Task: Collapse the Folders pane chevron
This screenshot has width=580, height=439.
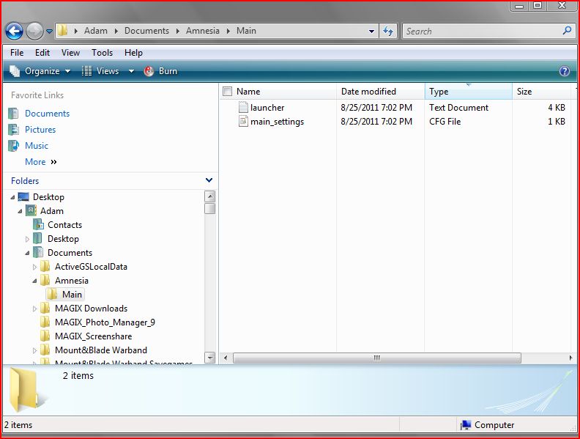Action: (209, 180)
